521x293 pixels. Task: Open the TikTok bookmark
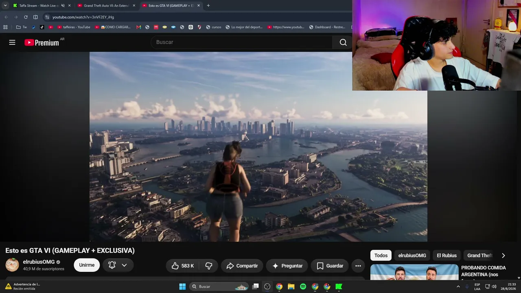click(x=42, y=27)
